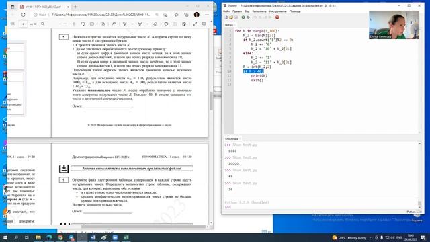View site information icon in address bar
Viewport: 430px width, 242px height.
pos(36,15)
